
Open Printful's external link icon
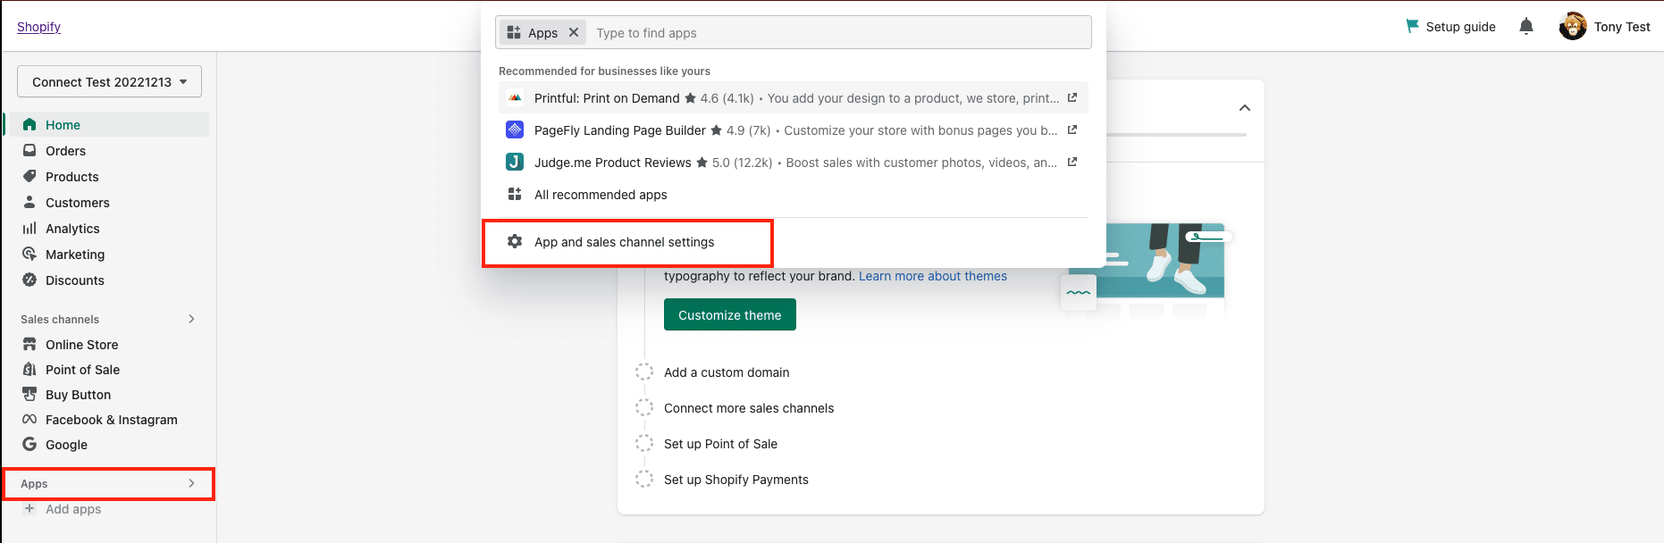pos(1072,98)
